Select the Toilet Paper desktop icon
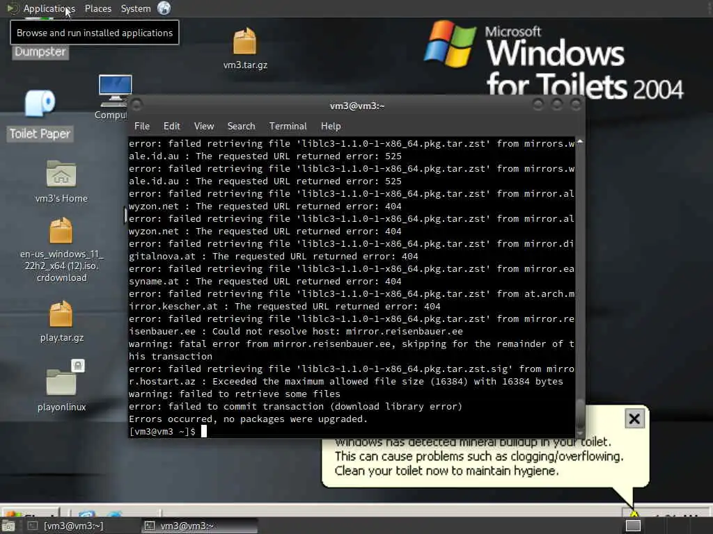The width and height of the screenshot is (713, 534). click(x=40, y=115)
